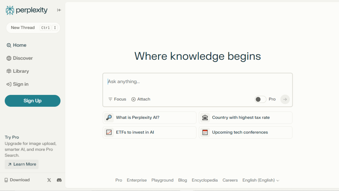Enable the Pro search toggle
This screenshot has width=339, height=191.
(x=260, y=99)
